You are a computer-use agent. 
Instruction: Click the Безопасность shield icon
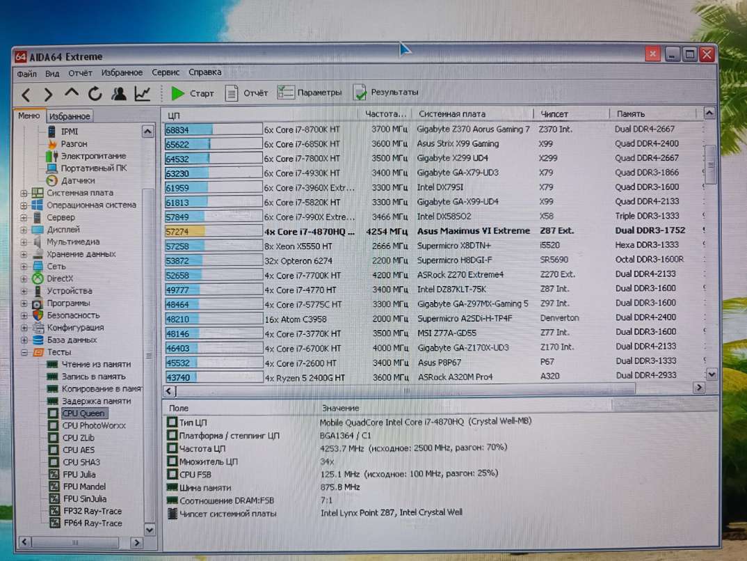(38, 315)
